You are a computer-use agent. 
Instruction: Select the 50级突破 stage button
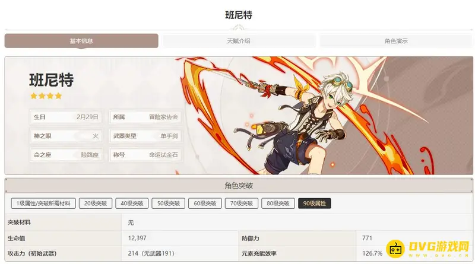169,203
